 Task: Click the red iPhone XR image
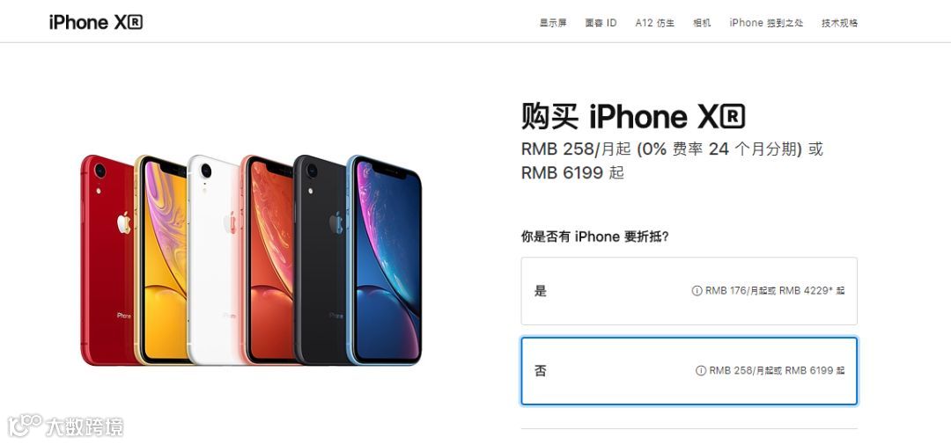[107, 260]
